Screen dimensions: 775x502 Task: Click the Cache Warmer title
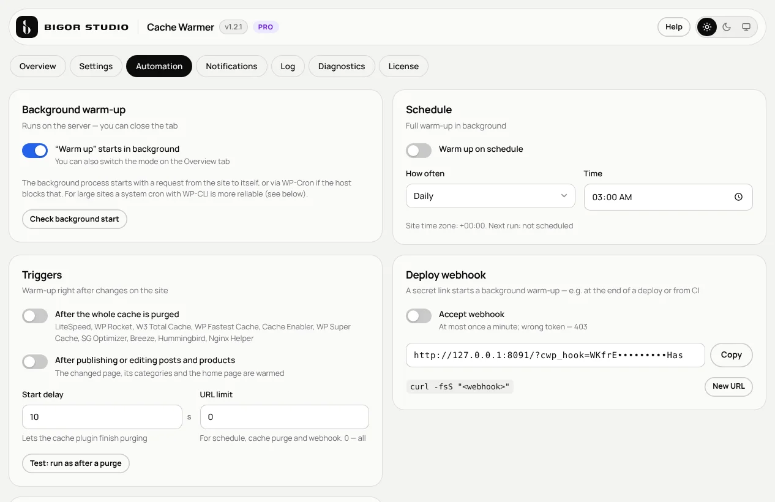[181, 27]
